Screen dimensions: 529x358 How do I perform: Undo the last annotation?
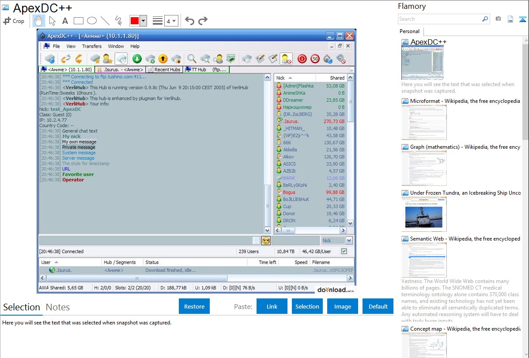[189, 21]
